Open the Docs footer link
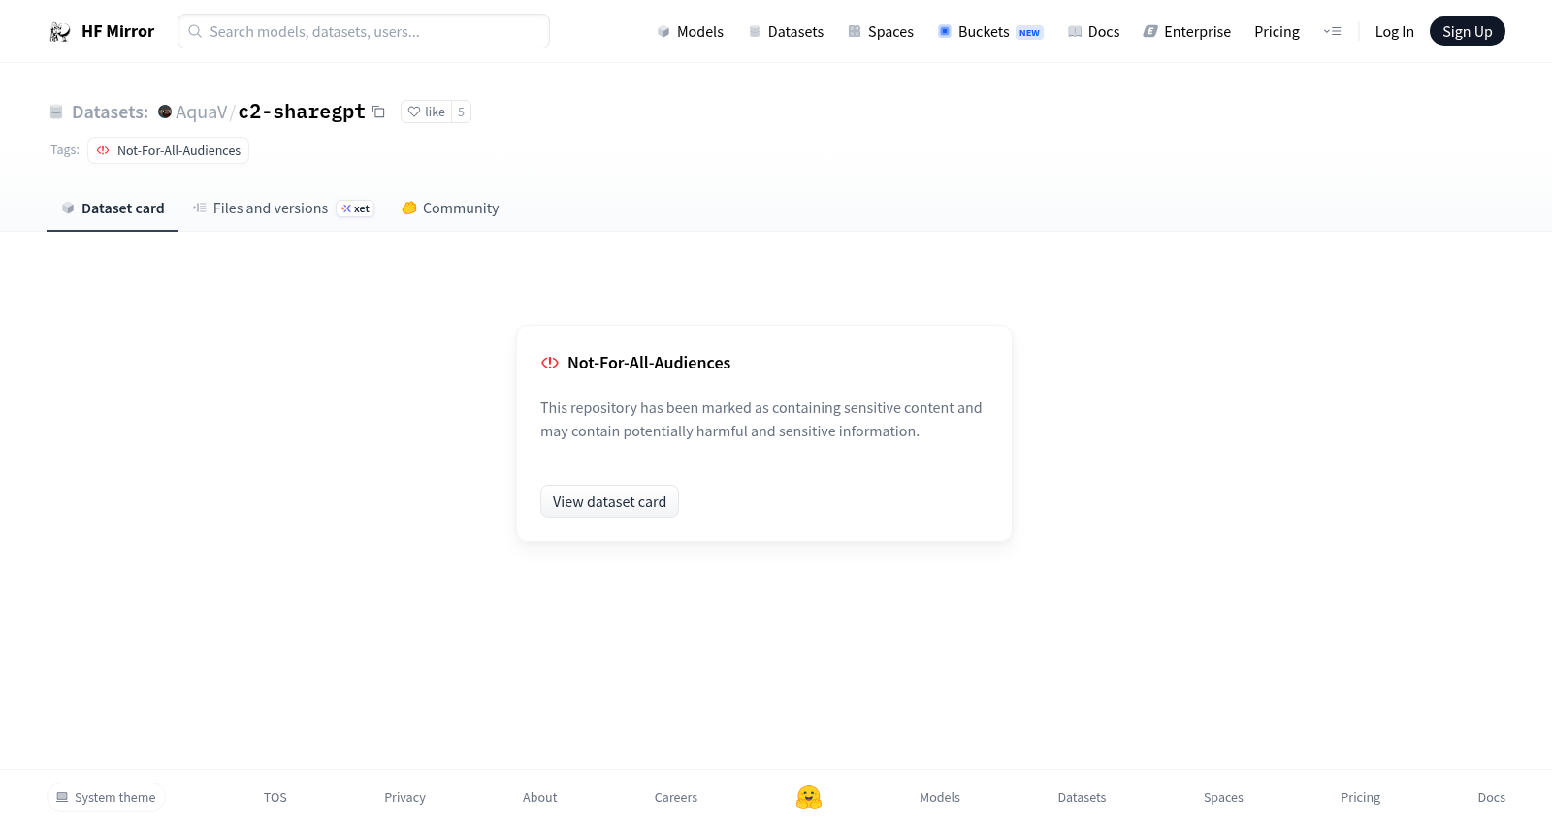This screenshot has height=831, width=1552. pos(1491,797)
